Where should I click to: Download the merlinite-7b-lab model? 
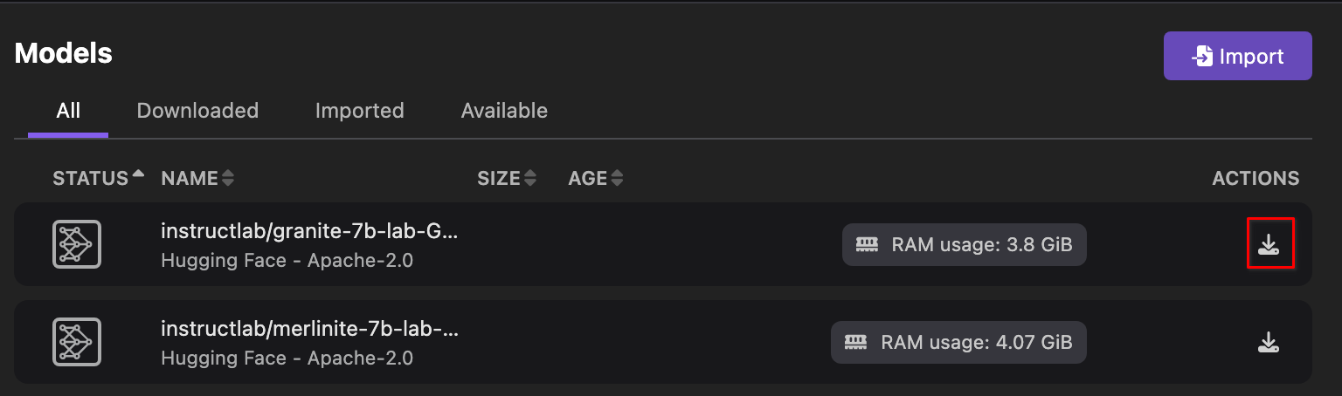(1269, 342)
